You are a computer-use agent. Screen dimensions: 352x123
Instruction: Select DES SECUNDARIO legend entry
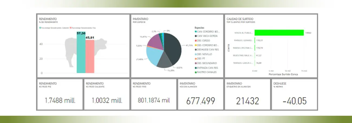tap(207, 63)
